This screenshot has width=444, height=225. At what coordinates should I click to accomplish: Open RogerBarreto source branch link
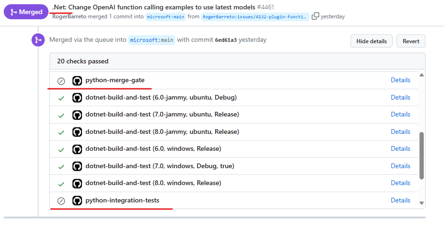click(x=255, y=17)
